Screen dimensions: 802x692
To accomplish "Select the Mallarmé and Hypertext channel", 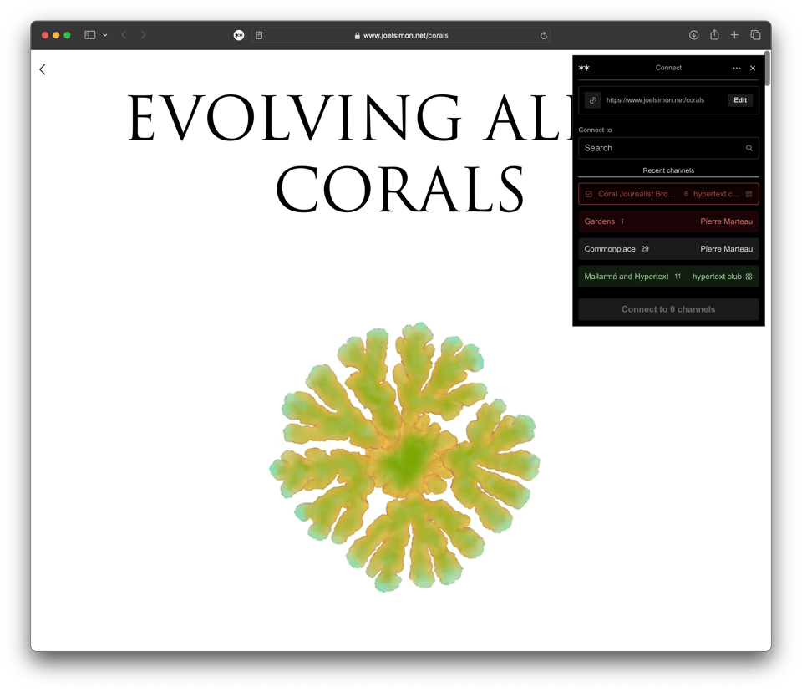I will click(x=668, y=277).
